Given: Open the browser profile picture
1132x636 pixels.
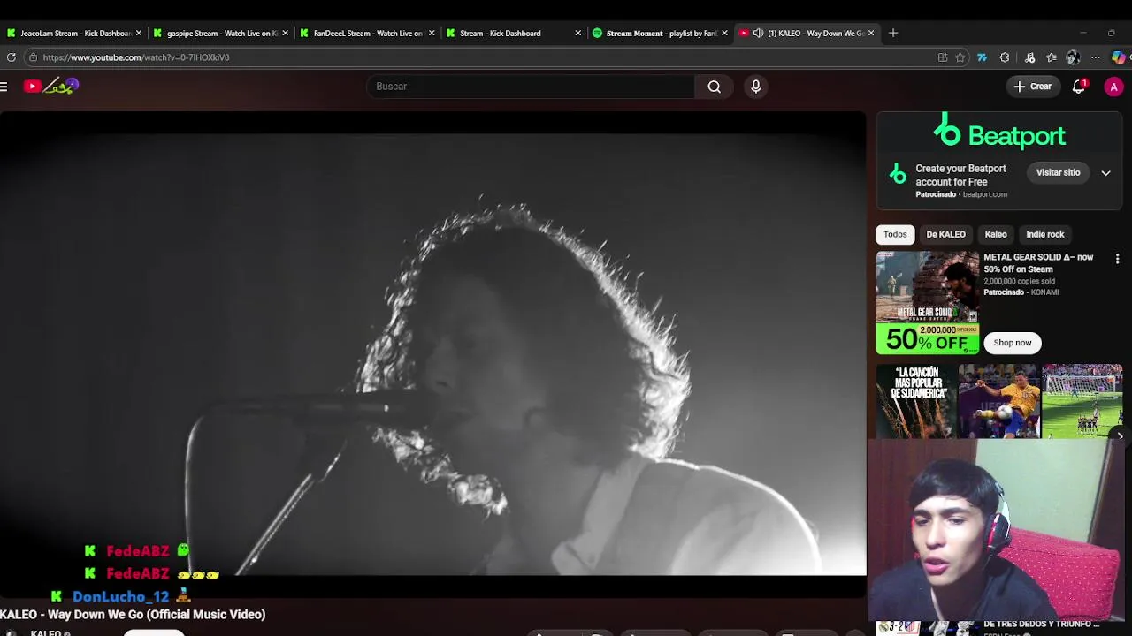Looking at the screenshot, I should click(1073, 57).
